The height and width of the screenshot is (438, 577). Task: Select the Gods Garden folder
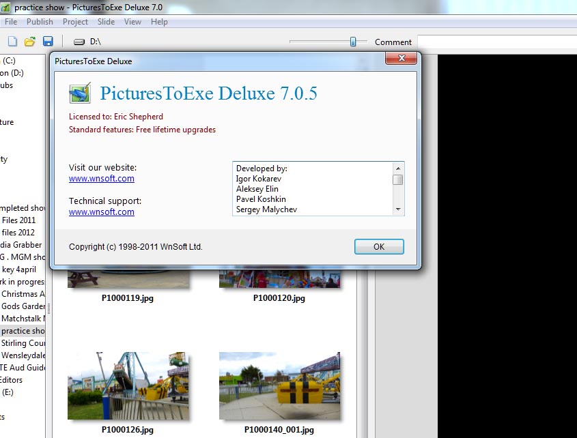(23, 306)
